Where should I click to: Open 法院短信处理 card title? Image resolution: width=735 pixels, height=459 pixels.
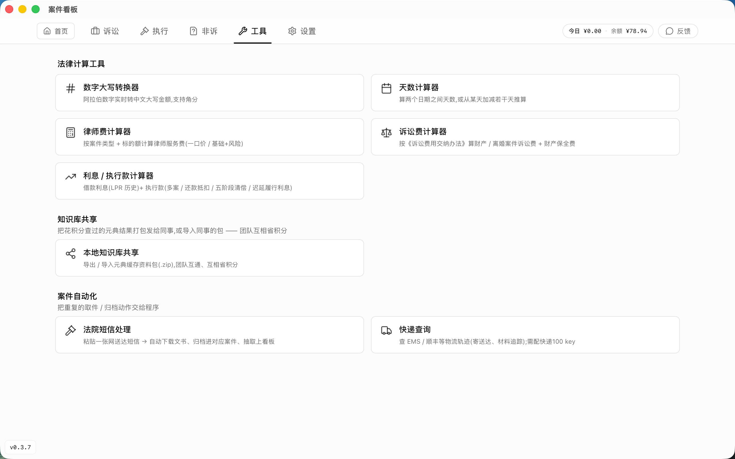pos(107,329)
